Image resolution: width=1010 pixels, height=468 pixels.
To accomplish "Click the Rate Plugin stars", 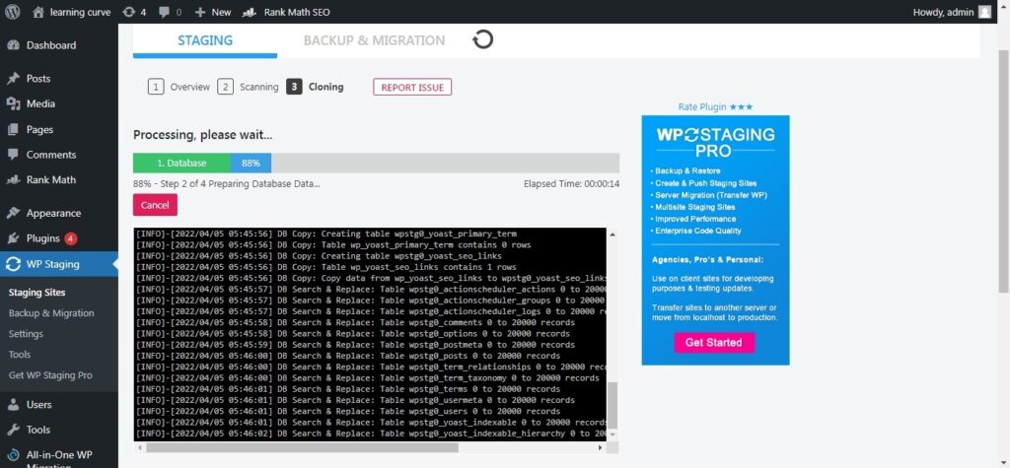I will pyautogui.click(x=741, y=106).
